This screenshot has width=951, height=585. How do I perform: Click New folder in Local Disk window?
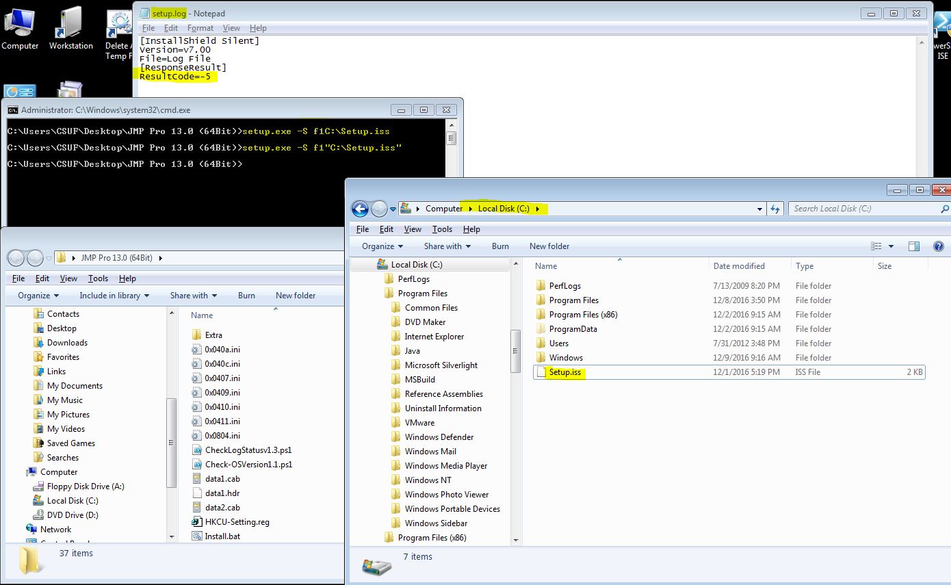[549, 246]
